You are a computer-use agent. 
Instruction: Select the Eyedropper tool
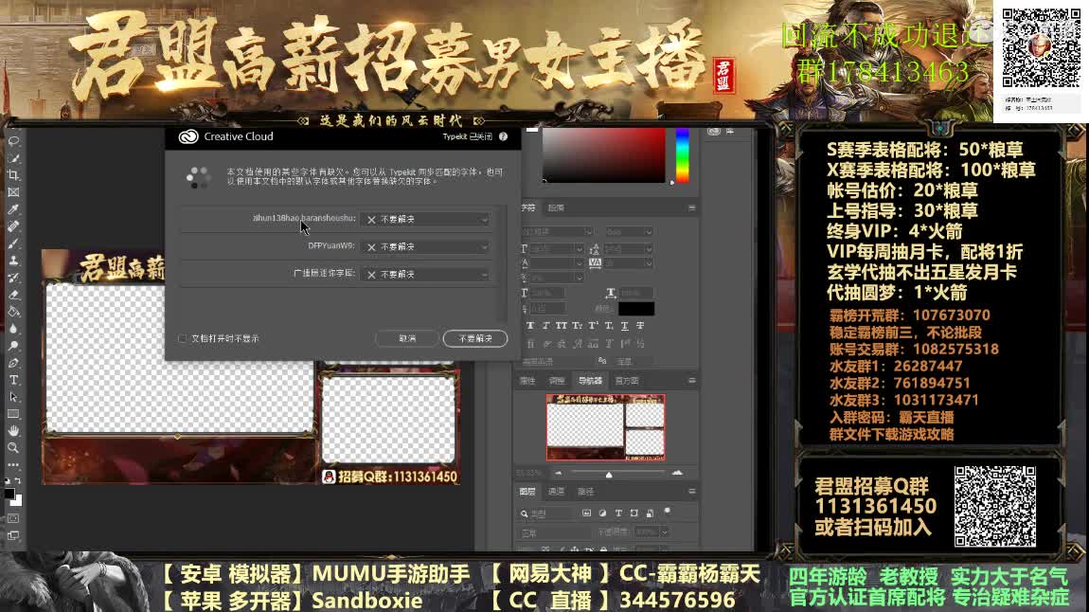(14, 209)
